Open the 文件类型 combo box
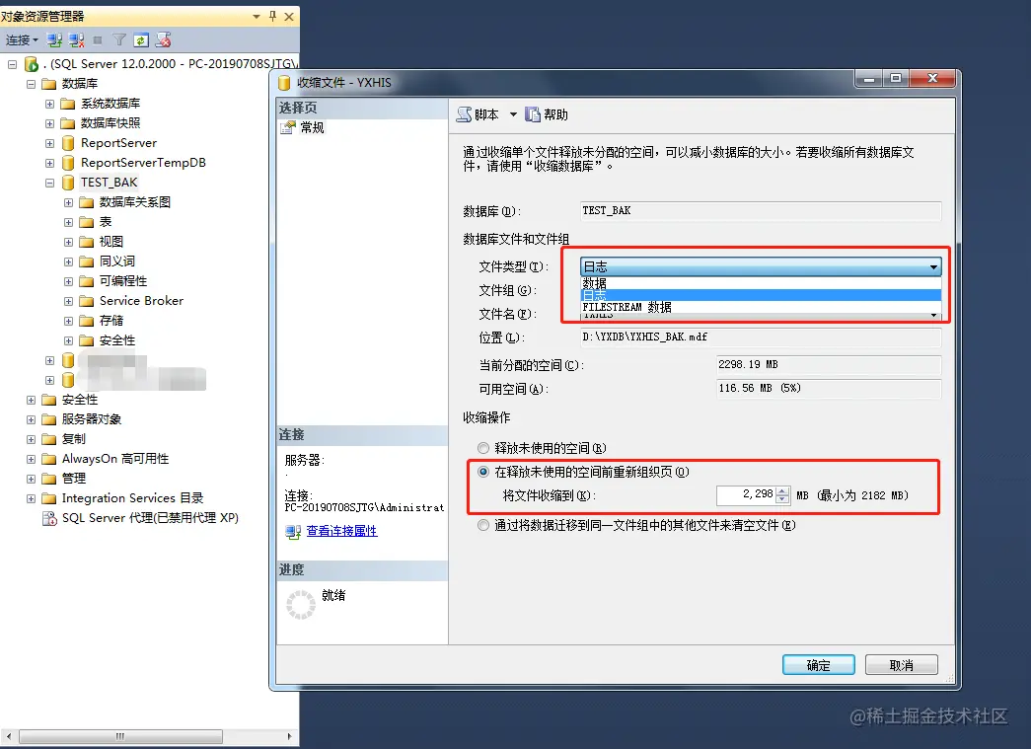The width and height of the screenshot is (1031, 749). pyautogui.click(x=761, y=266)
